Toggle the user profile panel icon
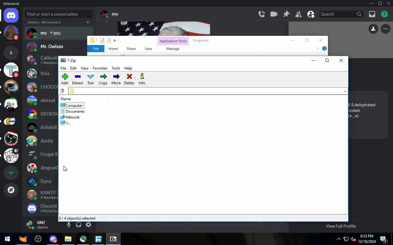This screenshot has height=245, width=393. point(311,14)
